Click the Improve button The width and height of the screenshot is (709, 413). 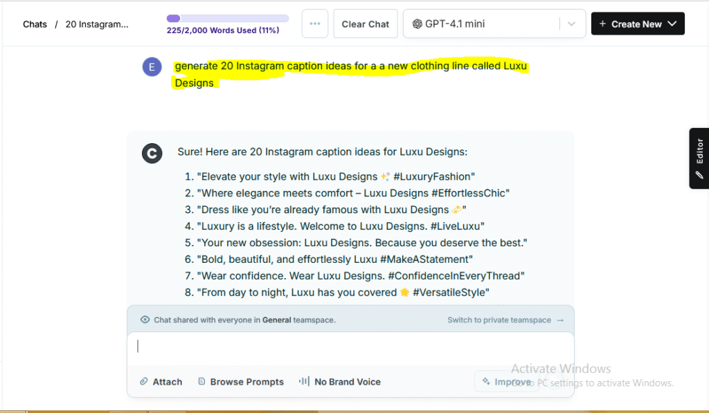click(x=506, y=382)
